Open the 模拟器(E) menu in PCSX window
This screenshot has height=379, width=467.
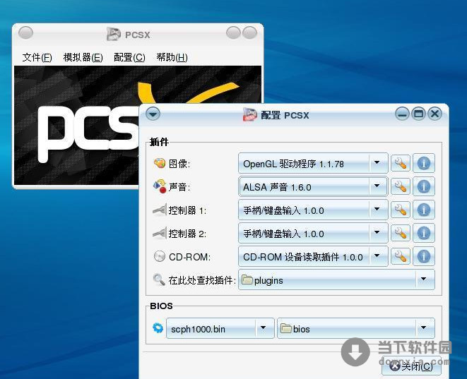click(x=83, y=57)
